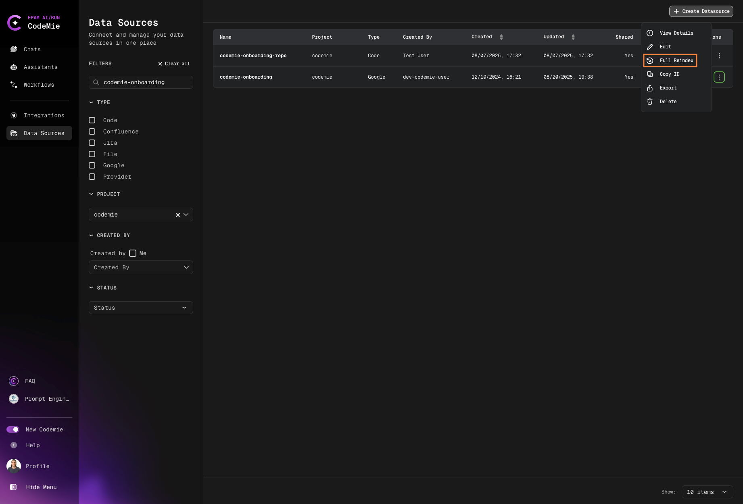Click the CodeMie logo icon
Viewport: 743px width, 504px height.
point(15,23)
